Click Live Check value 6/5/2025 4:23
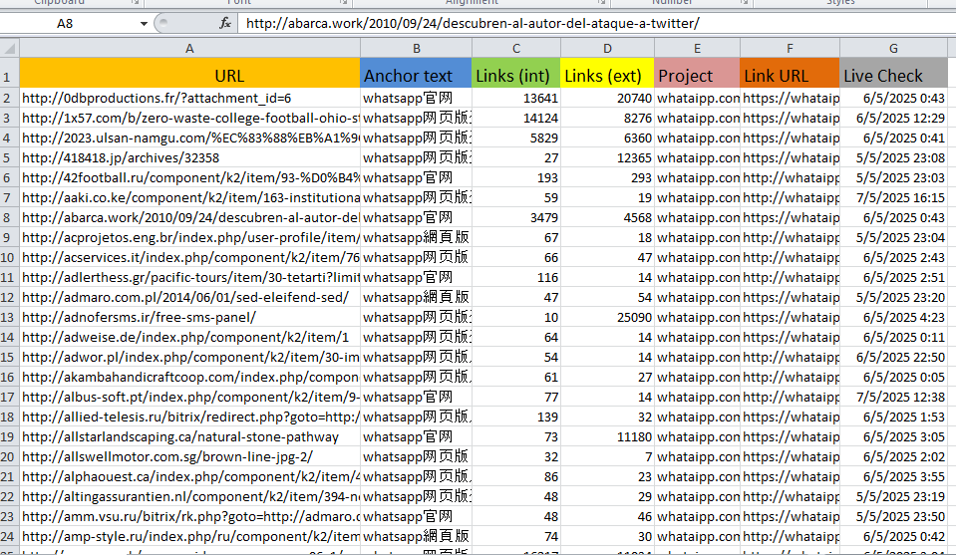Screen dimensions: 956x555 [893, 318]
